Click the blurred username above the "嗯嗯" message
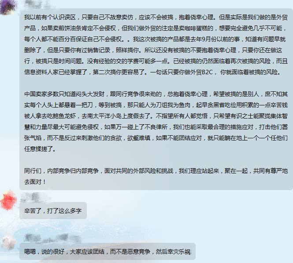 coord(53,238)
